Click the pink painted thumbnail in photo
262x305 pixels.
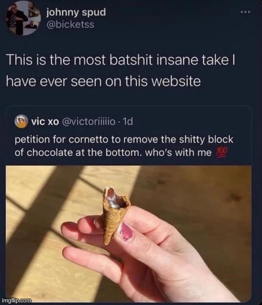point(126,232)
